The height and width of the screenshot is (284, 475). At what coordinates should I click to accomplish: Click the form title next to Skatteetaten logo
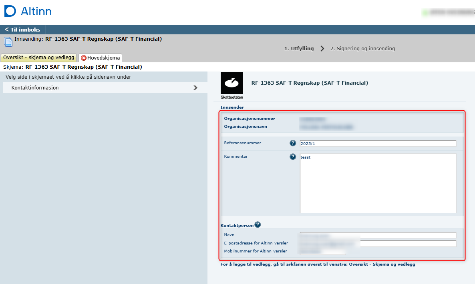(x=310, y=83)
